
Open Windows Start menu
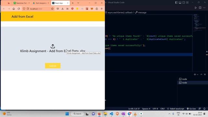pos(67,114)
